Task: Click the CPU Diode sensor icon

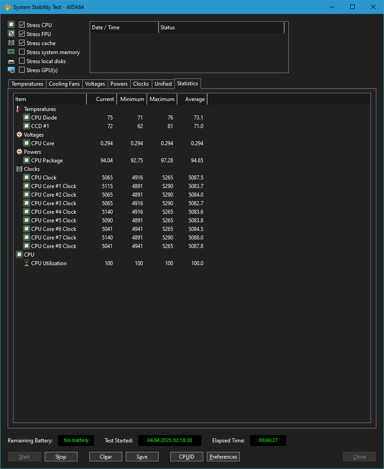Action: (27, 118)
